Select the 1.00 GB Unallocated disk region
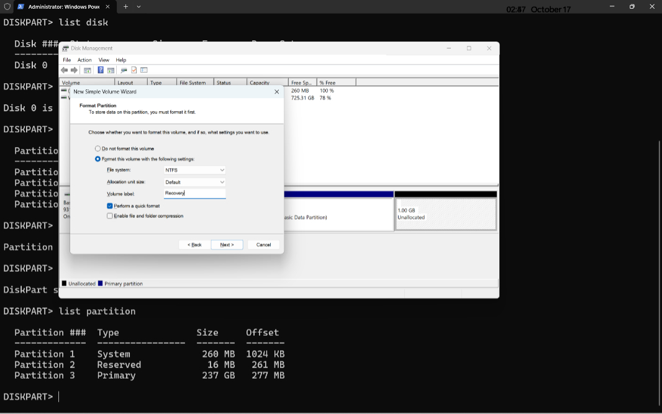The width and height of the screenshot is (662, 414). pos(446,214)
